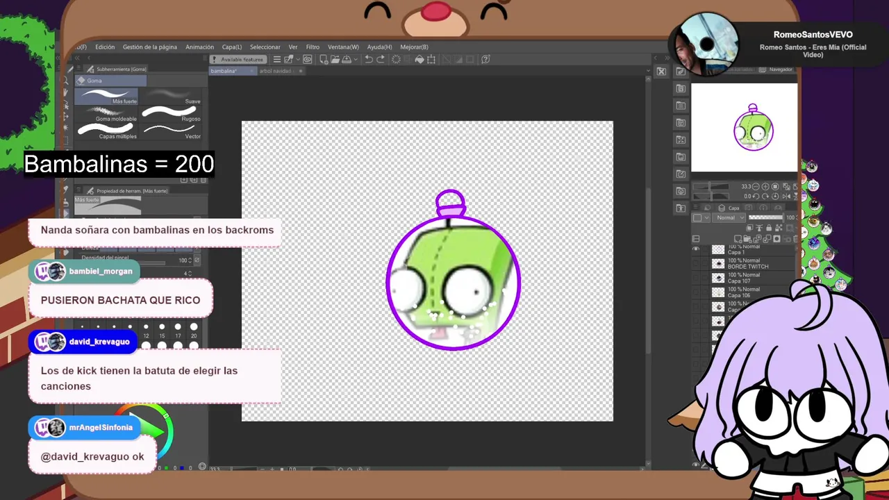Click the Navigator rotate left icon
Image resolution: width=889 pixels, height=500 pixels.
pos(757,196)
